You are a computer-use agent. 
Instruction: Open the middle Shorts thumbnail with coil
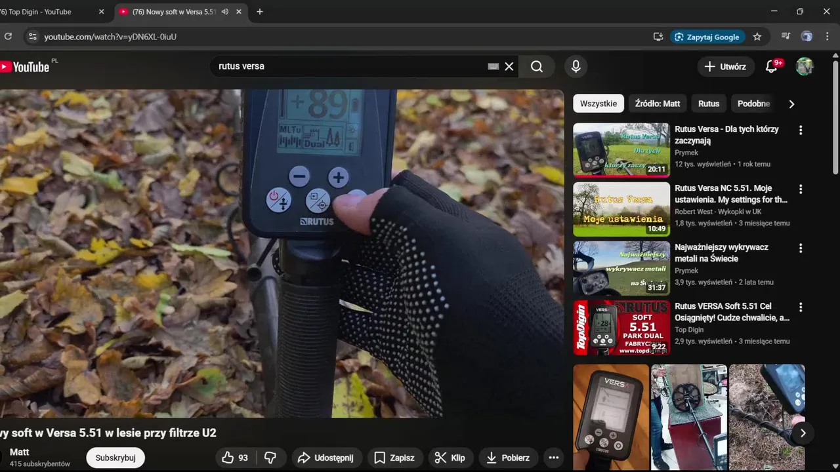coord(689,418)
